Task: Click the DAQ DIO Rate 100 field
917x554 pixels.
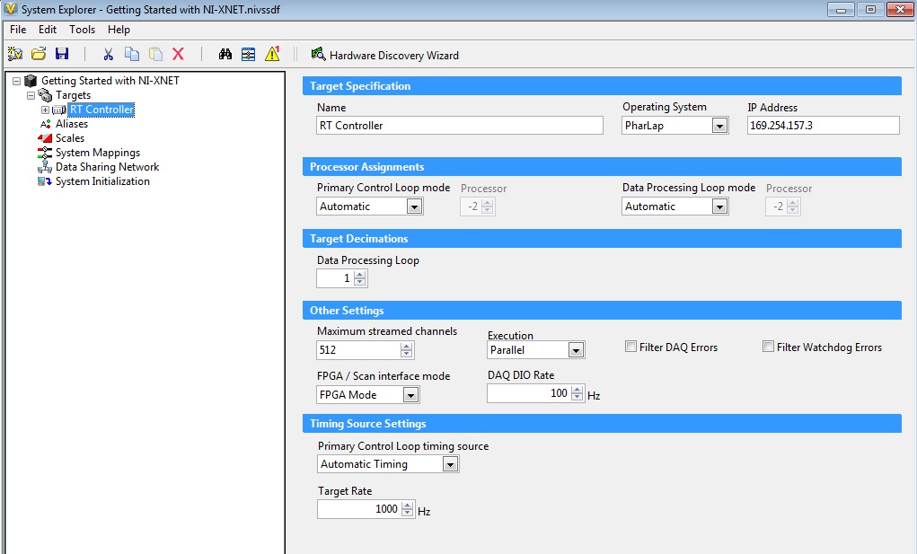Action: pos(529,393)
